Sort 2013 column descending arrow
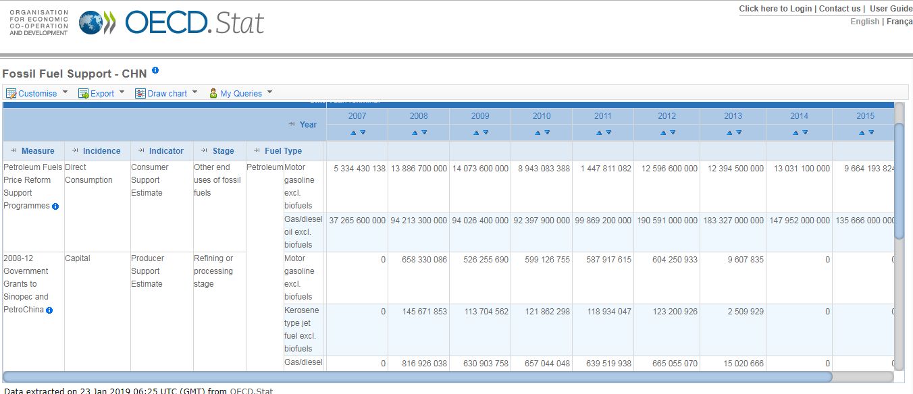Screen dimensions: 913x394 (x=738, y=133)
